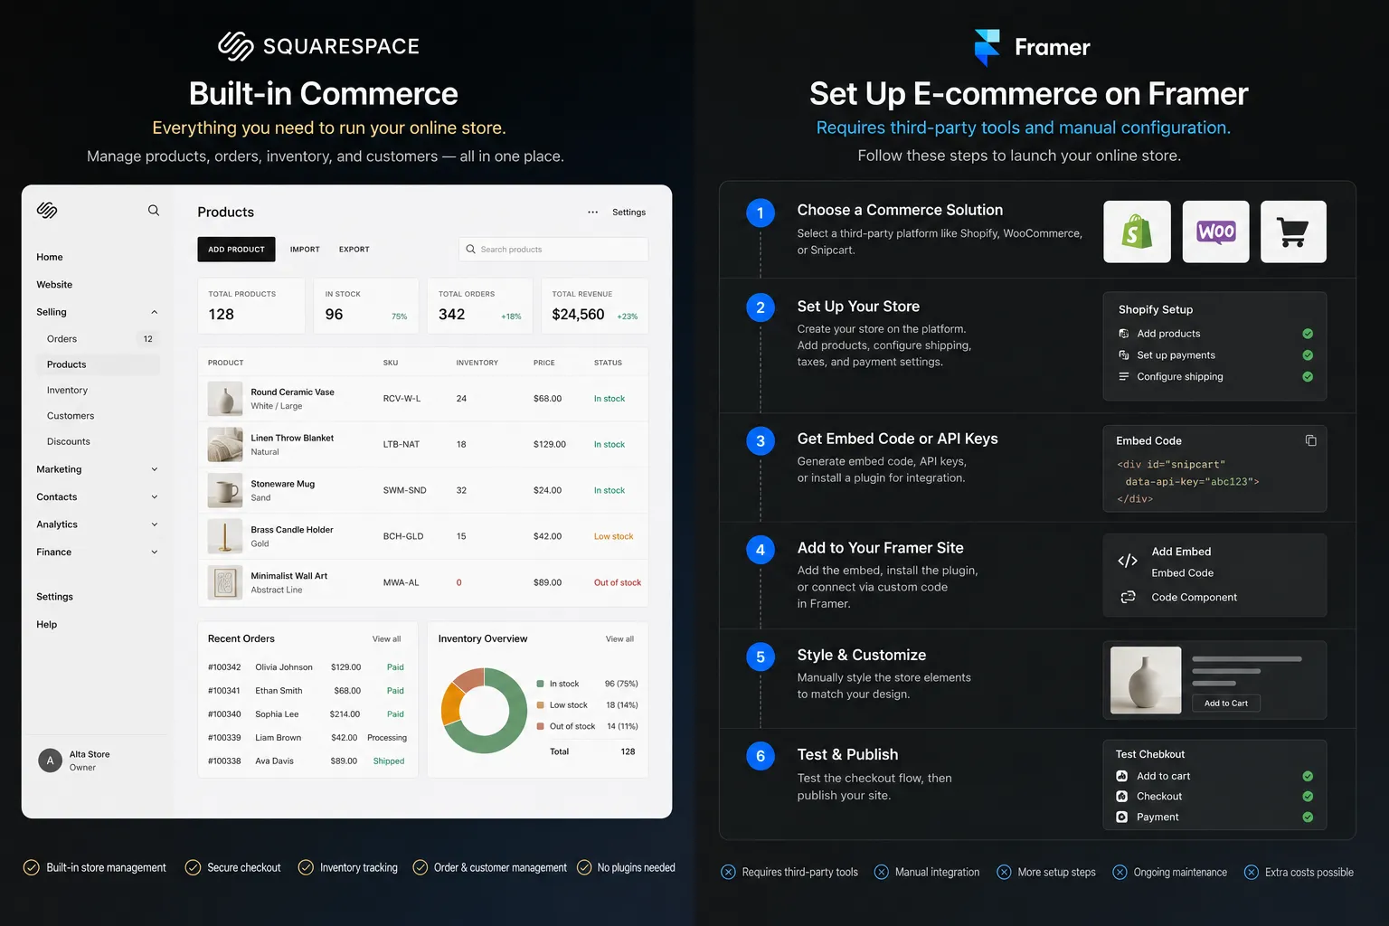
Task: Toggle the Add products green checkmark
Action: 1308,334
